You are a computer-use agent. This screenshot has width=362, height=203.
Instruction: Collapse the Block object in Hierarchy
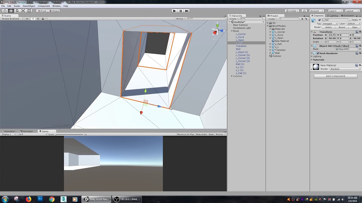pos(232,31)
